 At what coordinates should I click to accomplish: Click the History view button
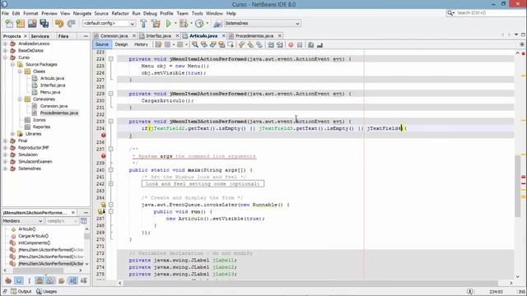click(x=141, y=44)
